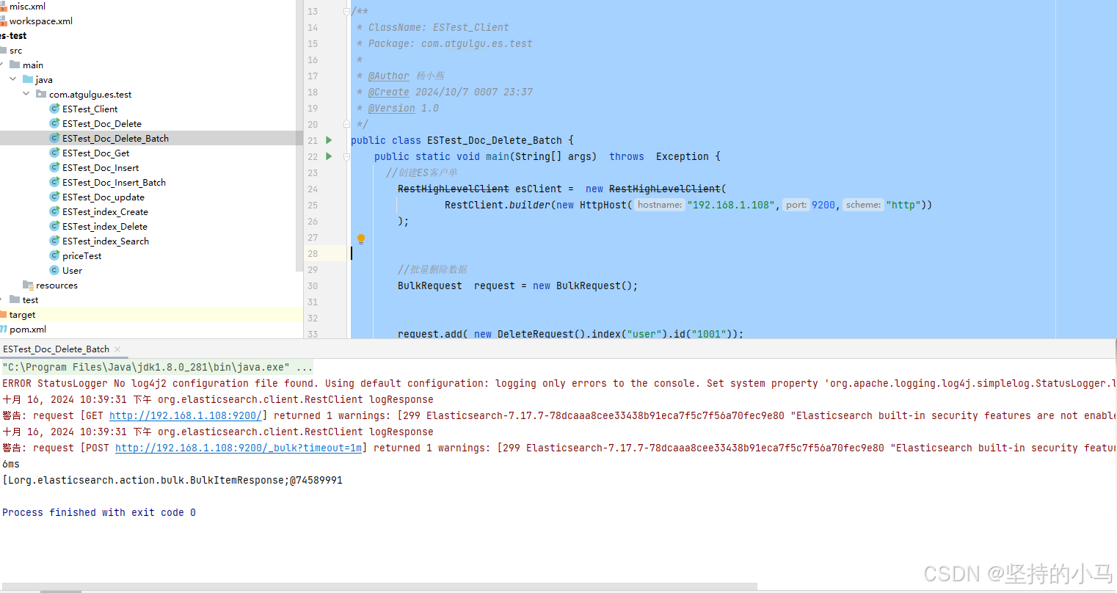
Task: Select misc.xml in the project tree
Action: (x=27, y=6)
